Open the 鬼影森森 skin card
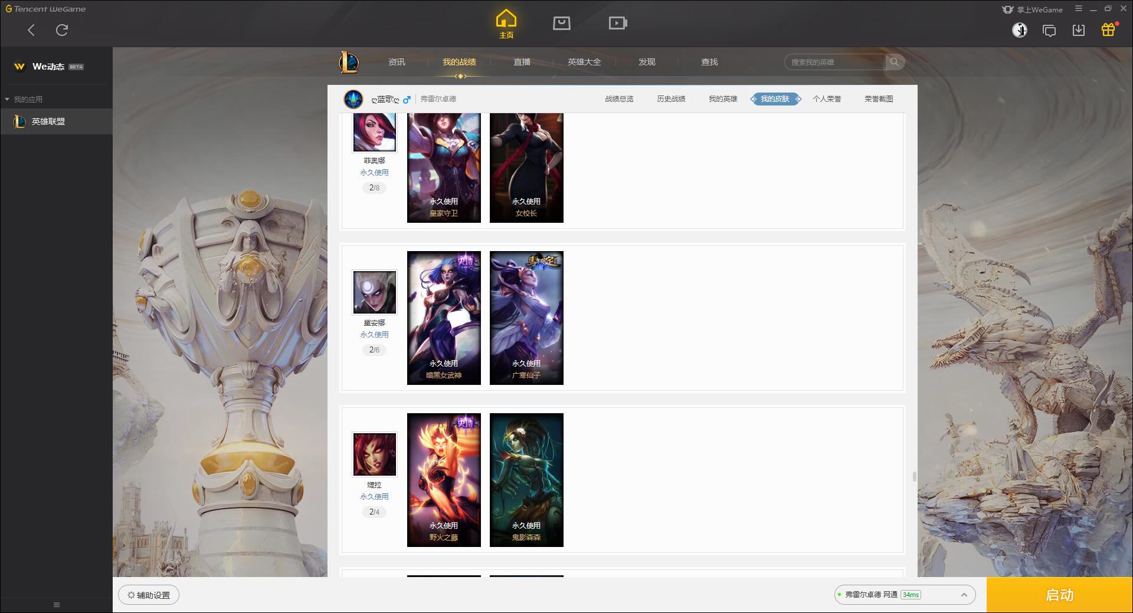The height and width of the screenshot is (613, 1133). pyautogui.click(x=526, y=480)
